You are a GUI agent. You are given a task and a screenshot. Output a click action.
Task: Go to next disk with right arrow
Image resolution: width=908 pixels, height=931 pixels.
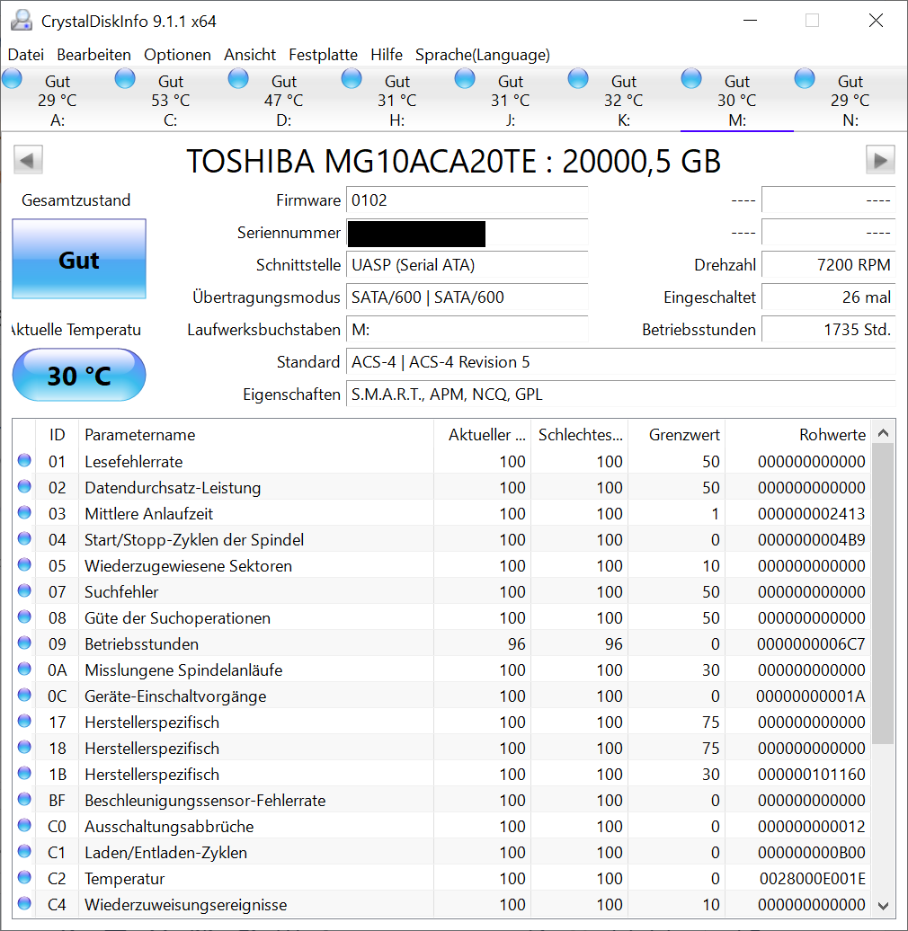(x=880, y=160)
